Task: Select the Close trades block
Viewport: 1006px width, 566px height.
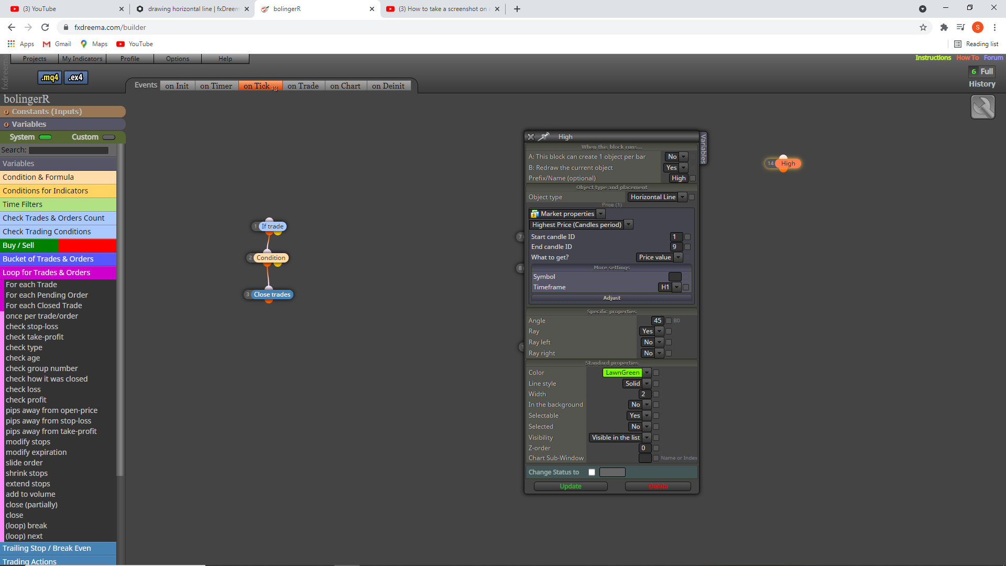Action: click(x=272, y=295)
